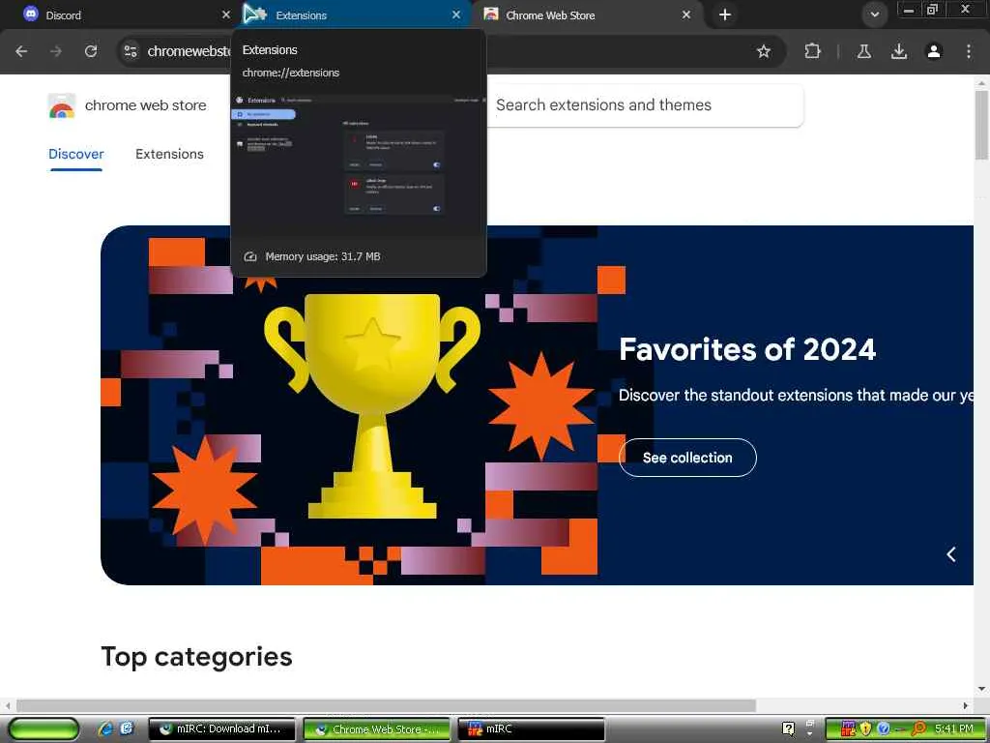Click the 5:41 PM clock
The width and height of the screenshot is (990, 743).
[954, 728]
